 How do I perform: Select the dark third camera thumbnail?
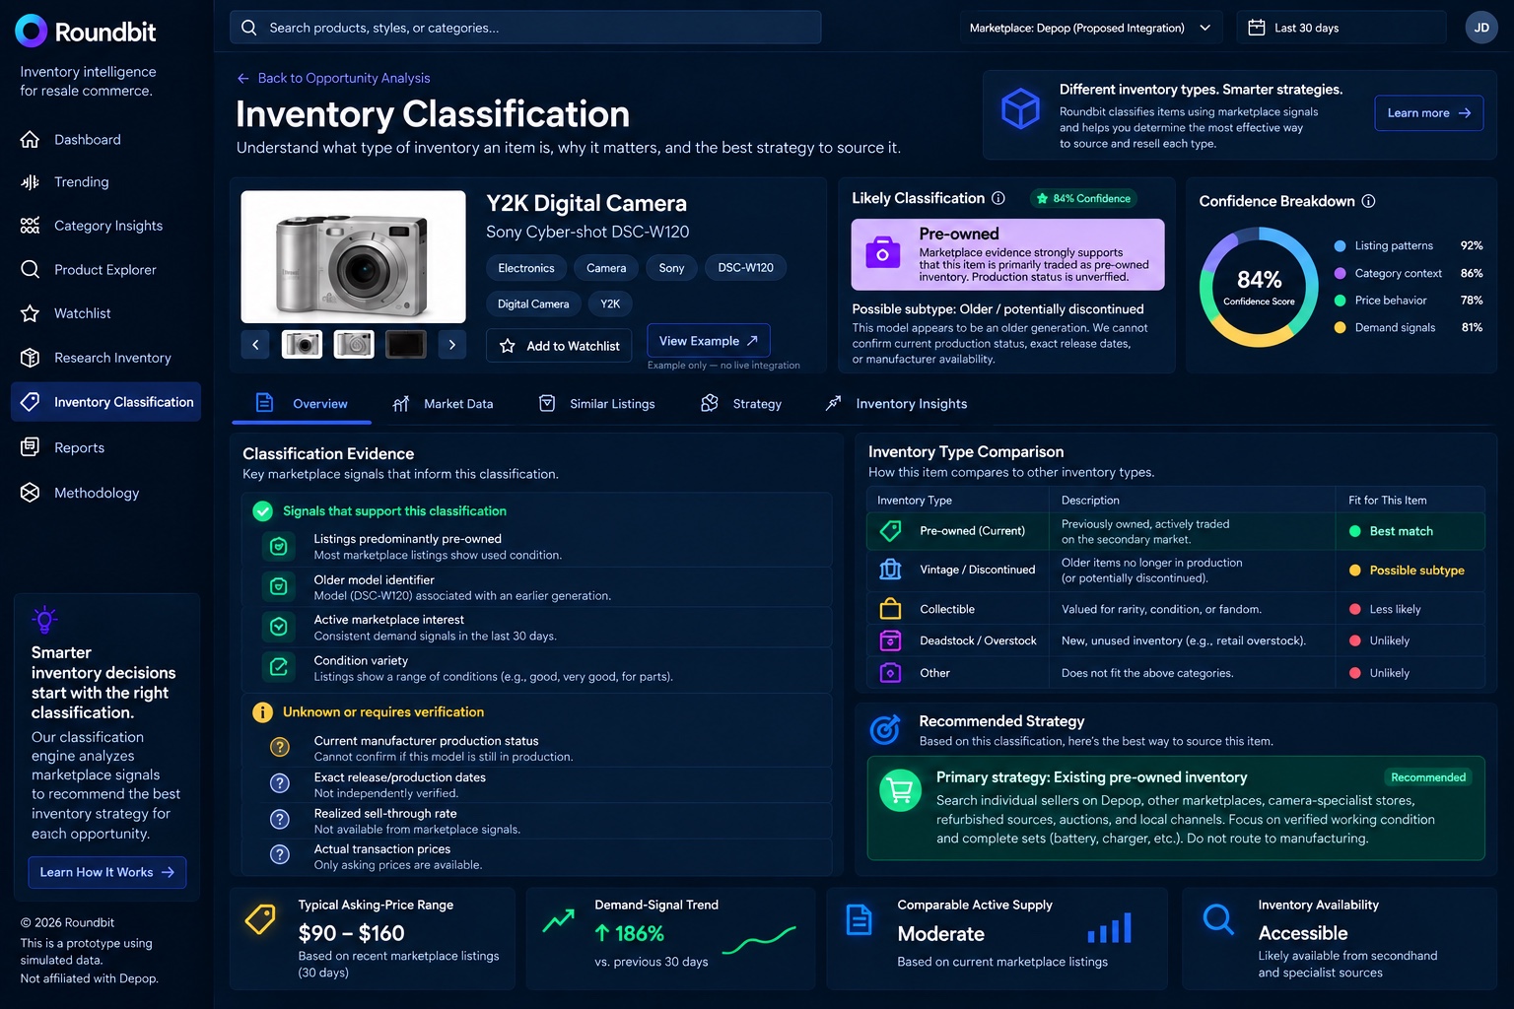coord(405,344)
